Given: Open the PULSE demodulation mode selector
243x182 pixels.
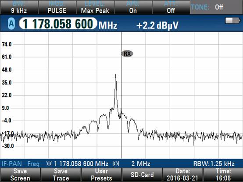Looking at the screenshot, I should (x=57, y=7).
